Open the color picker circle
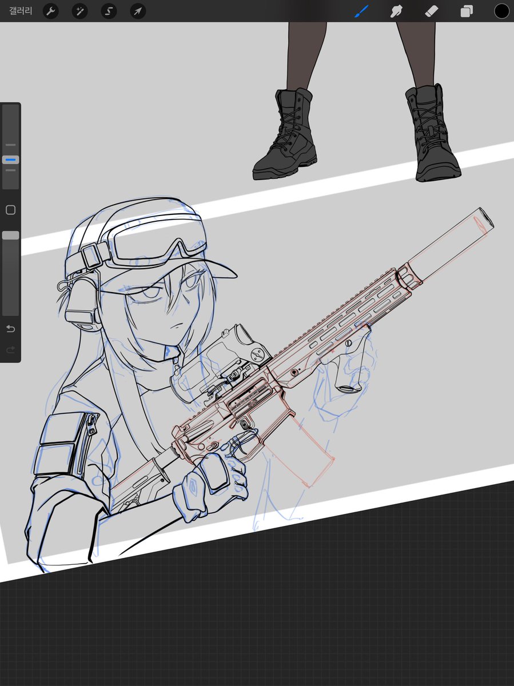Viewport: 514px width, 686px height. [500, 11]
